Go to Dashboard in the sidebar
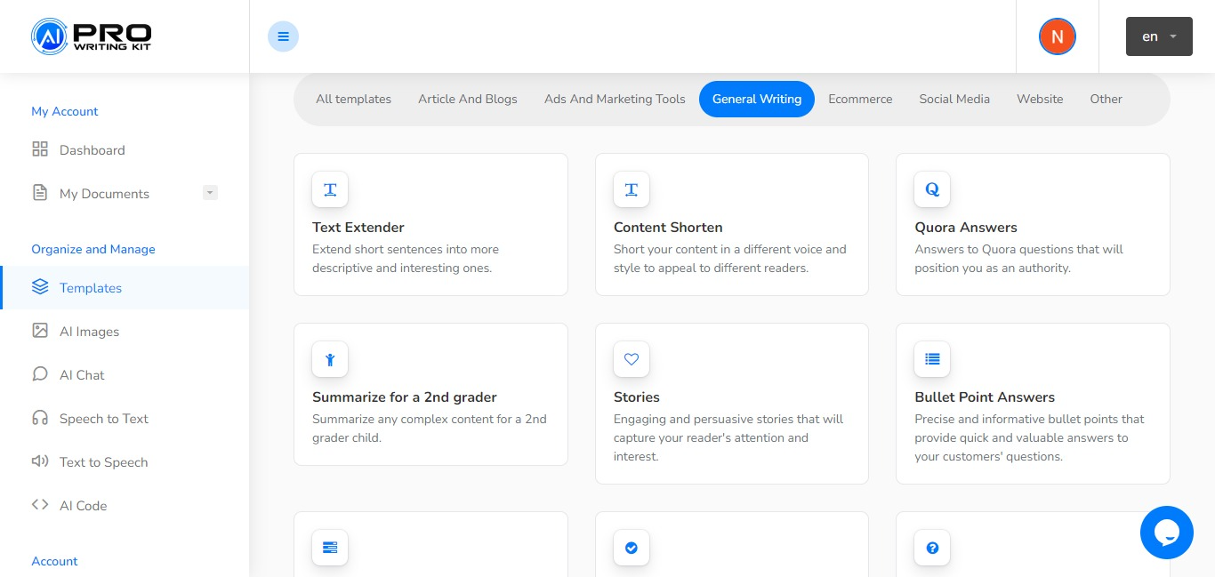This screenshot has height=577, width=1215. tap(92, 150)
